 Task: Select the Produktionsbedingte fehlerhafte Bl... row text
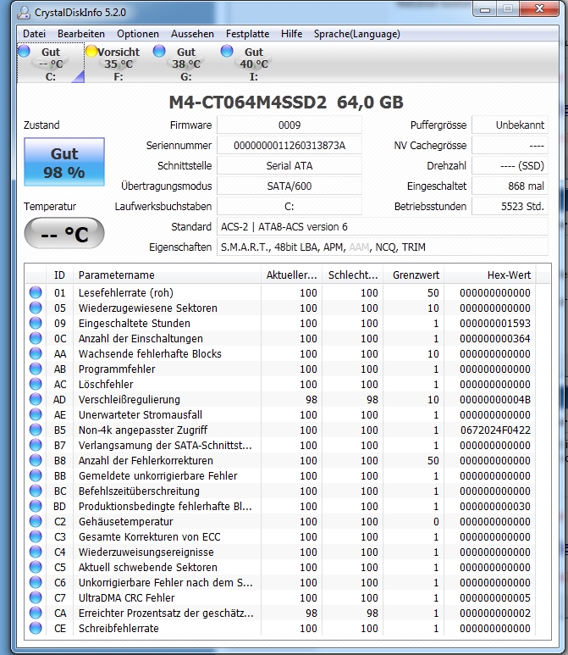pos(165,506)
